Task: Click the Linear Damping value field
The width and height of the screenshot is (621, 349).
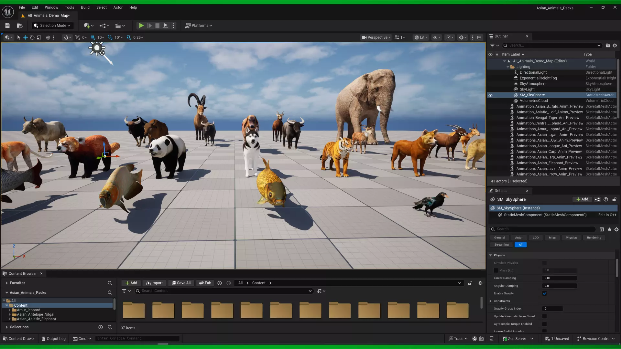Action: [x=559, y=278]
